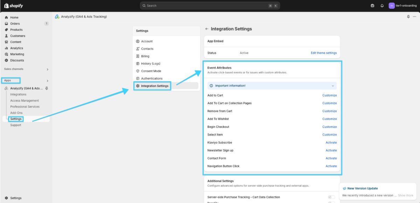Click the Customers person icon
Screen dimensions: 420x203
tap(6, 36)
